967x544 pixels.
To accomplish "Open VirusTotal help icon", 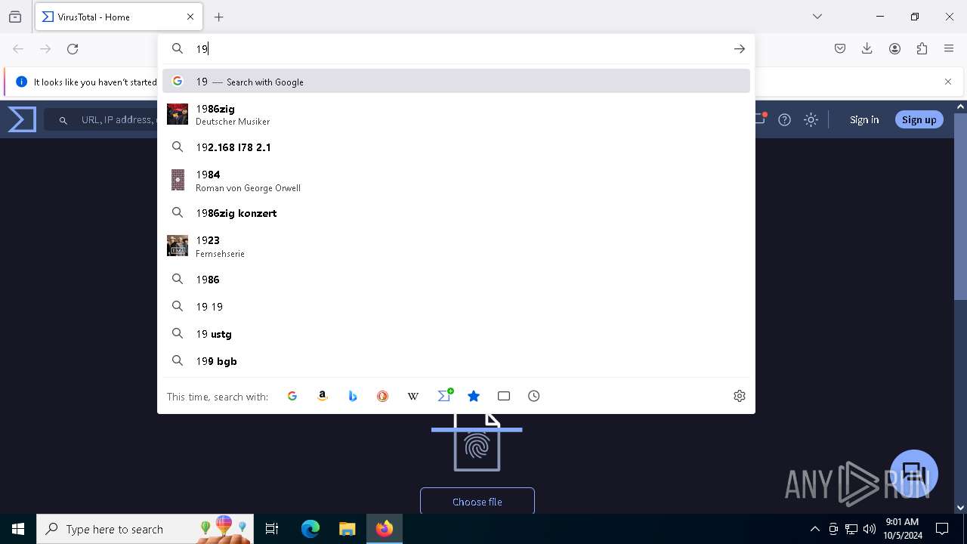I will [x=785, y=119].
